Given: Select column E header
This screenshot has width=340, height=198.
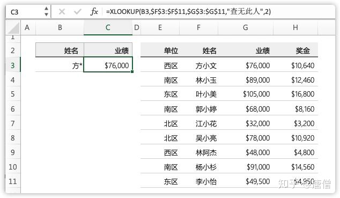Looking at the screenshot, I should [160, 27].
